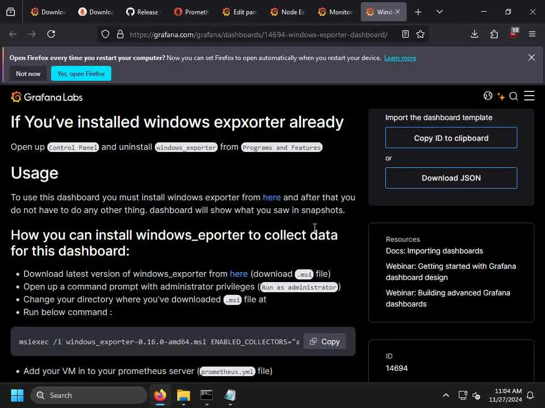This screenshot has height=408, width=545.
Task: Open the muted volume tray icon
Action: [x=476, y=395]
